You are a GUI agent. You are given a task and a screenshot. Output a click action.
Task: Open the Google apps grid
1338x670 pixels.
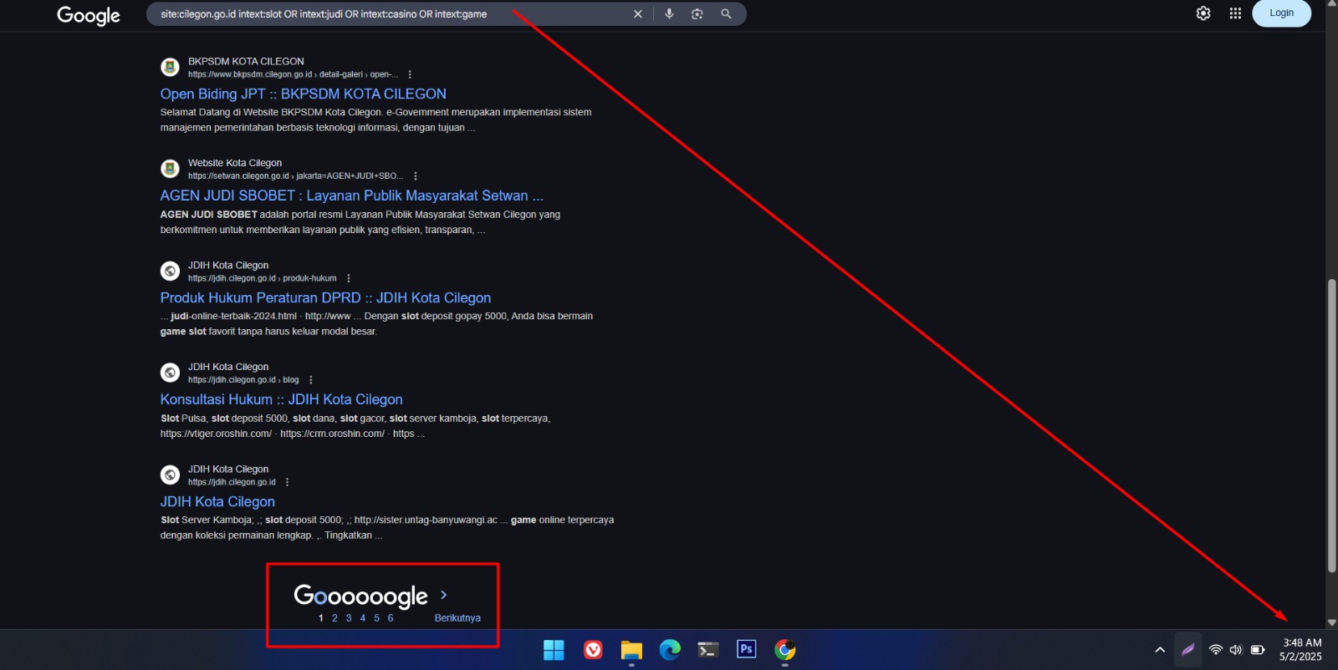(1235, 13)
